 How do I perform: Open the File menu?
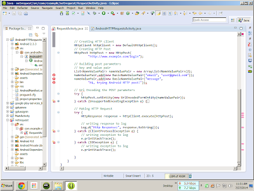pyautogui.click(x=5, y=8)
